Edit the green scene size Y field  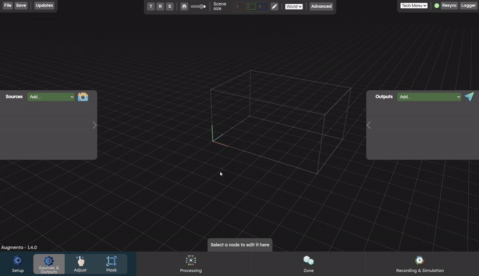click(251, 7)
